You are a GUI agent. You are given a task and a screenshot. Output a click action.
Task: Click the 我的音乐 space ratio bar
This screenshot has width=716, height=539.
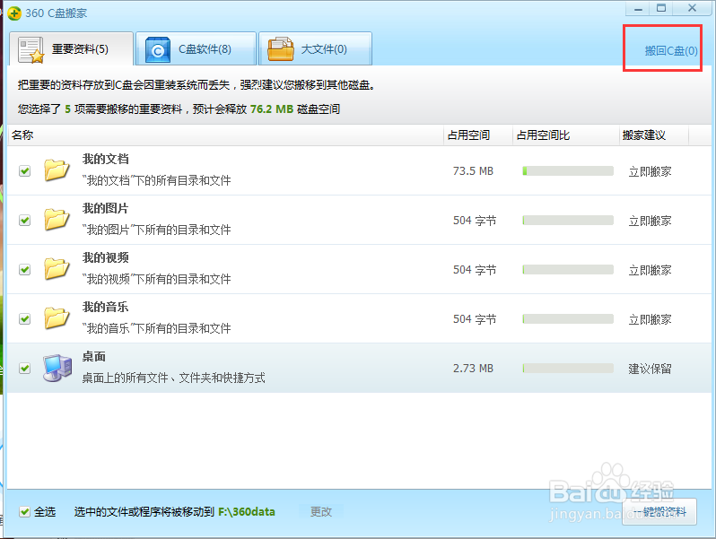[568, 319]
